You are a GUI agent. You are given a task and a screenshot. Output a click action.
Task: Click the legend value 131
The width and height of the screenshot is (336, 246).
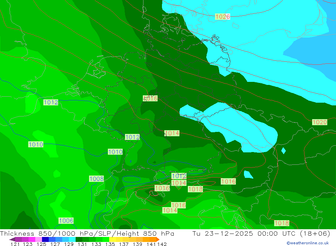(x=82, y=244)
